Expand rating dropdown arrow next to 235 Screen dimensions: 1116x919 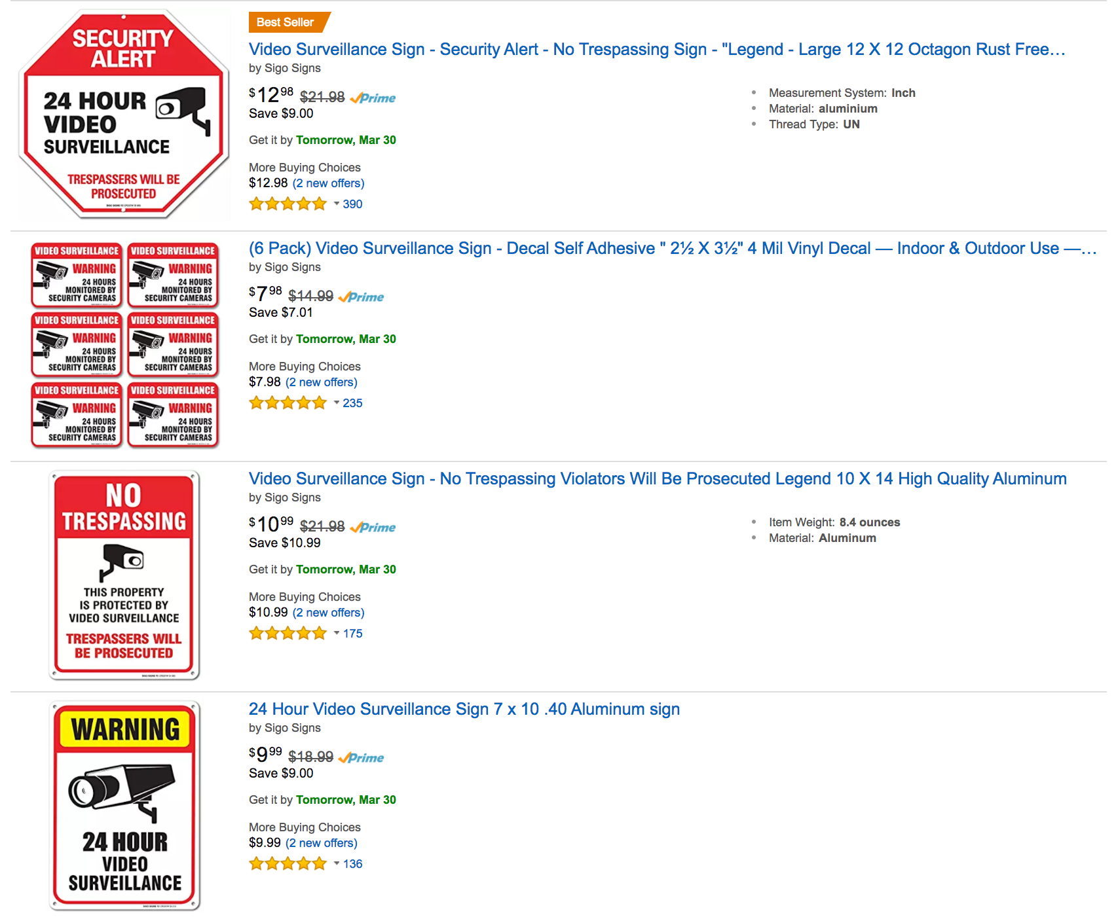pos(336,403)
